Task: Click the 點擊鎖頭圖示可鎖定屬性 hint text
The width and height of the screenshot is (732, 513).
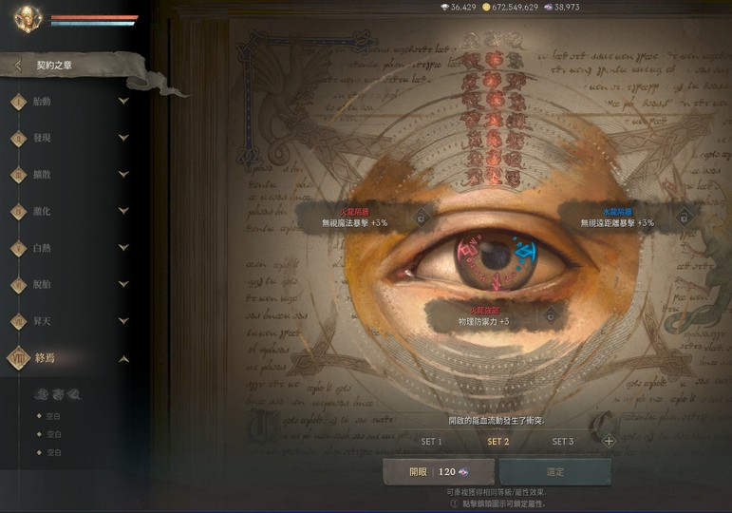Action: point(504,503)
